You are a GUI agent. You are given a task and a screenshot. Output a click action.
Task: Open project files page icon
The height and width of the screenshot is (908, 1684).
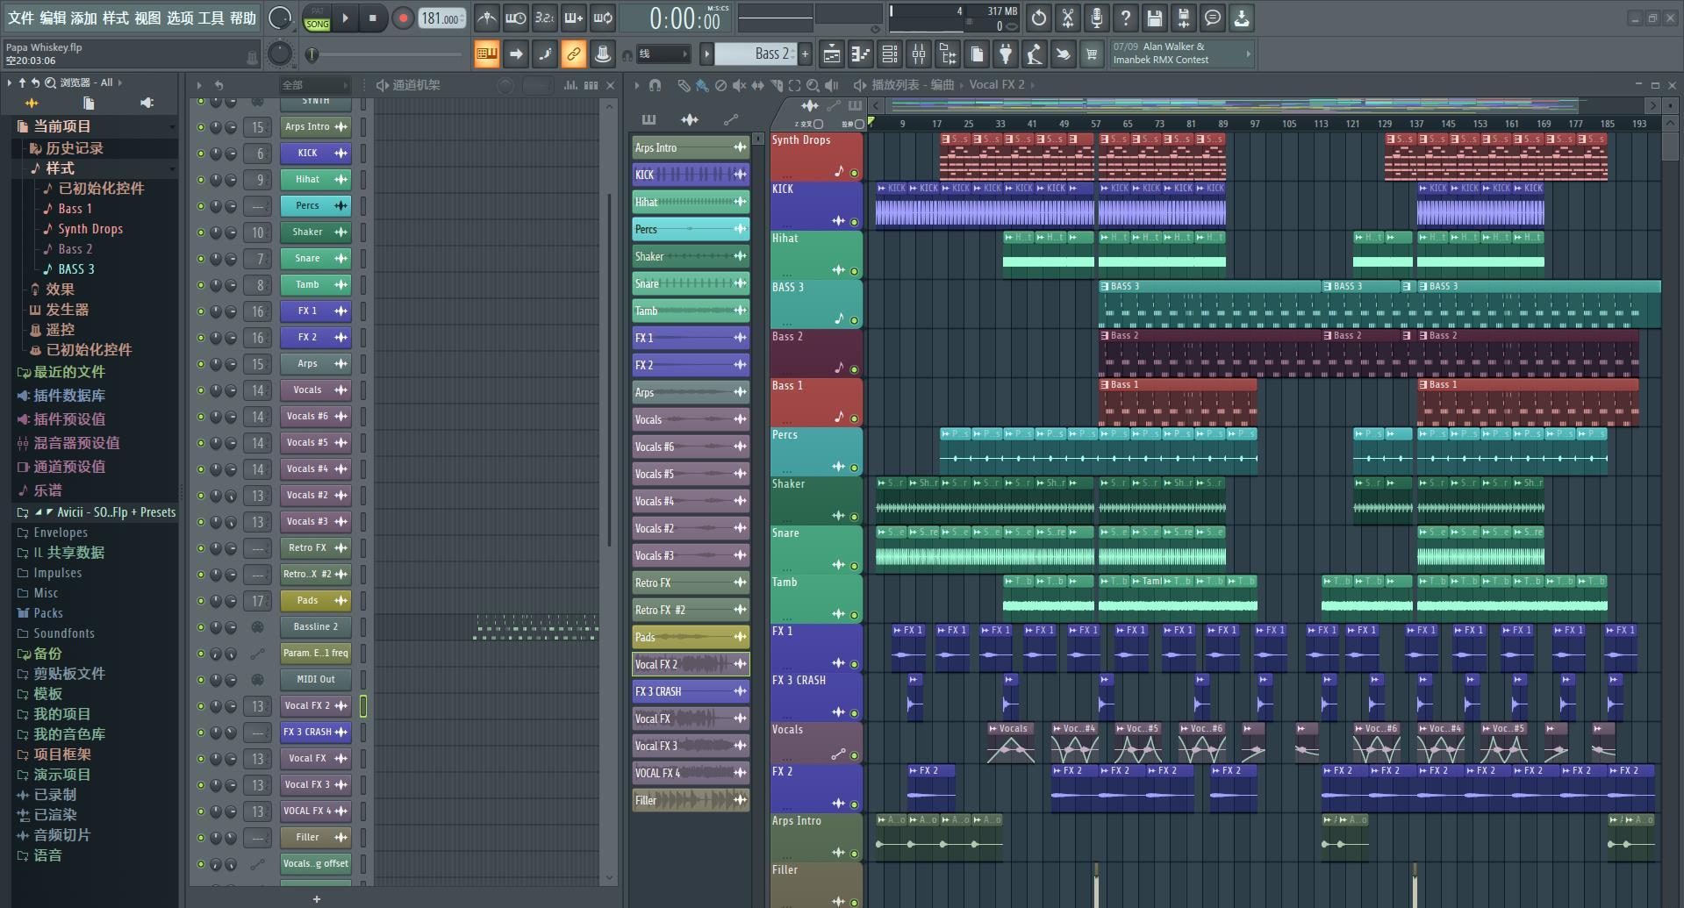click(x=977, y=54)
